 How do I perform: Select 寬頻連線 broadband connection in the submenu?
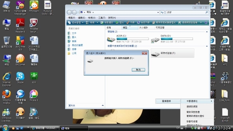coord(168,101)
